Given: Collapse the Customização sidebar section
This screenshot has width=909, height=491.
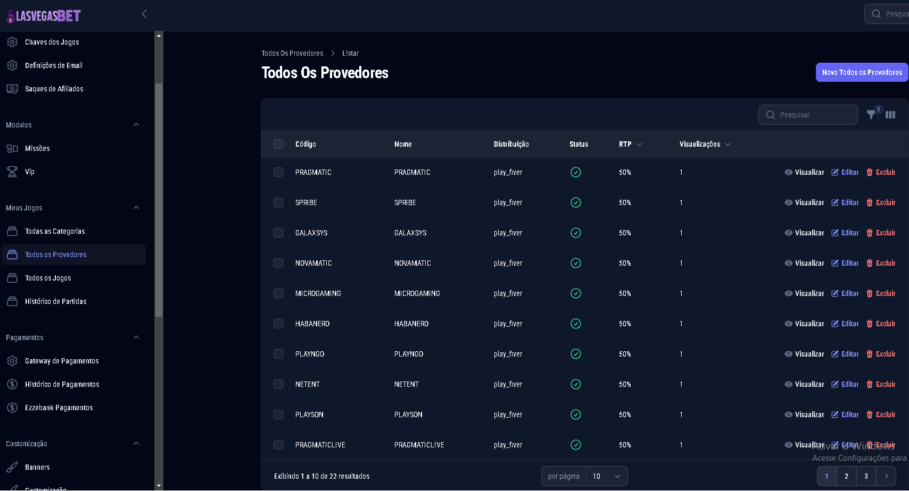Looking at the screenshot, I should pyautogui.click(x=136, y=444).
